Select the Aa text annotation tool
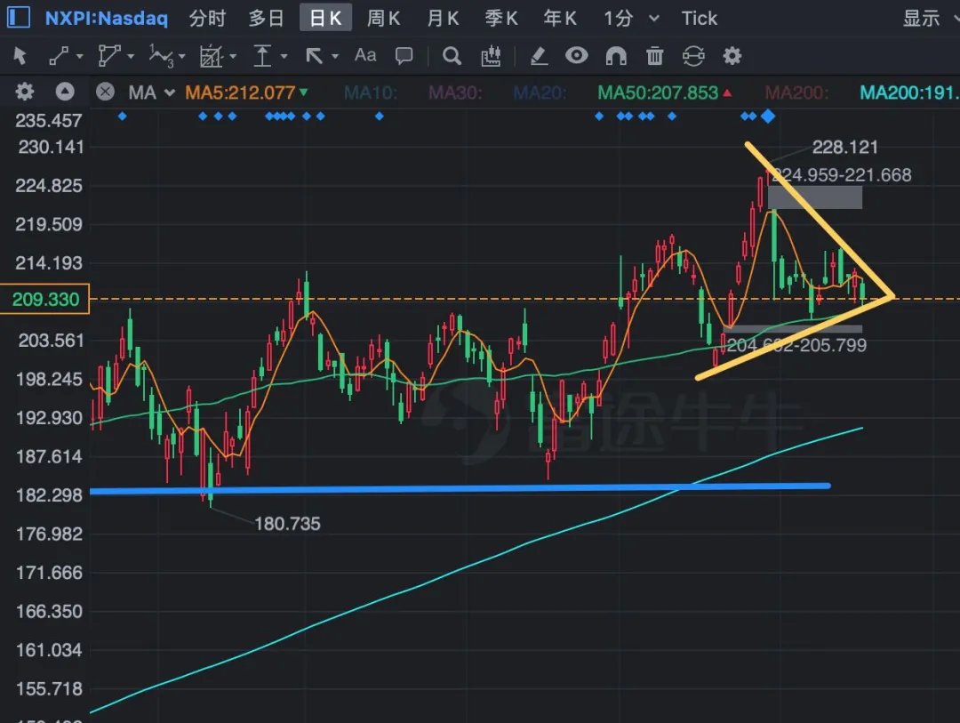Screen dimensions: 960x723 pos(365,55)
